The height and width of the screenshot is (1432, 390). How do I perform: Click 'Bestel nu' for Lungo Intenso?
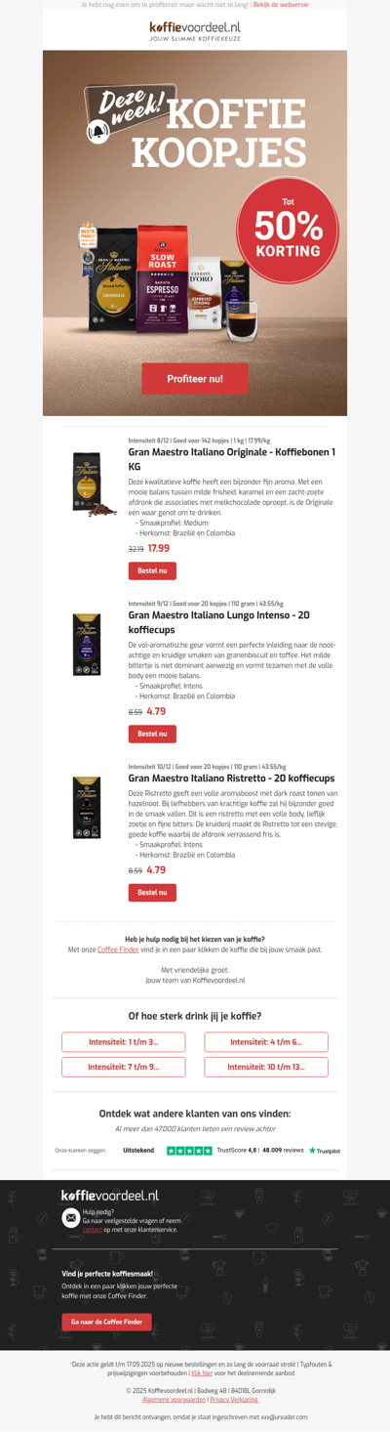coord(152,734)
